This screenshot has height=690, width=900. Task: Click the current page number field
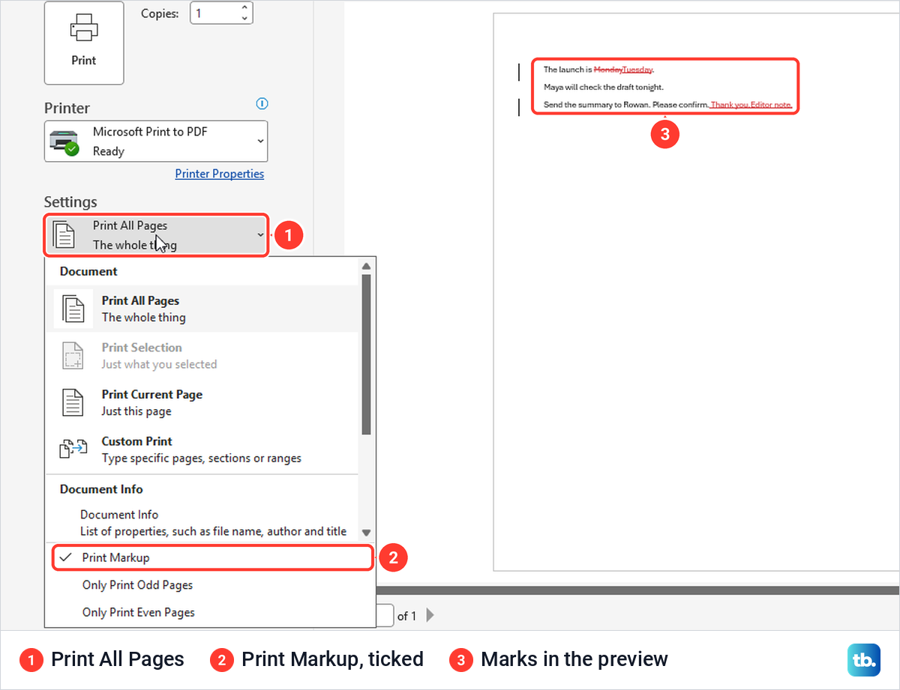pos(384,616)
